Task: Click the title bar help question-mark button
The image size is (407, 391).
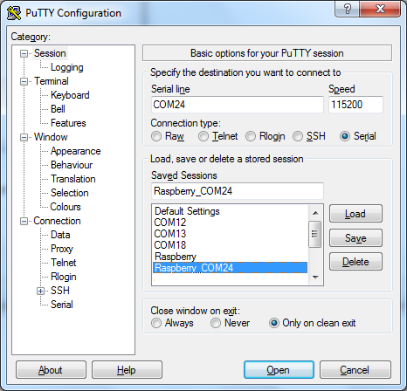Action: (347, 10)
